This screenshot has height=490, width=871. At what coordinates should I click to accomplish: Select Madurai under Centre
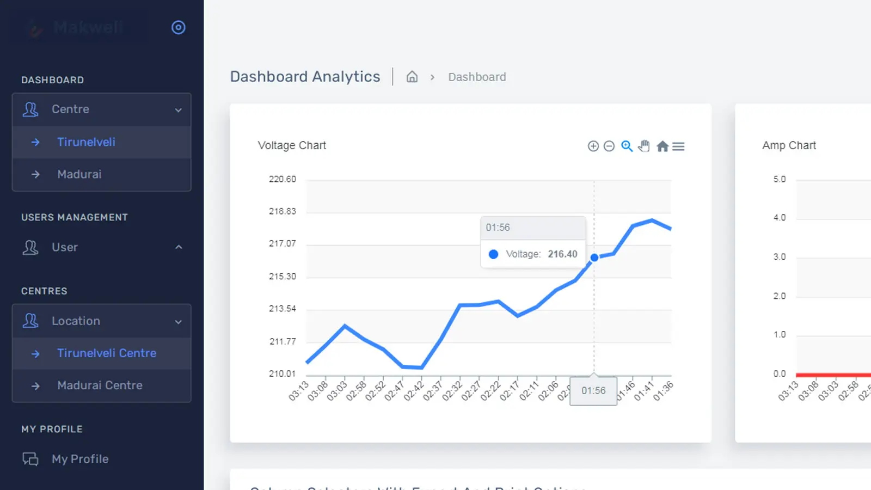coord(79,174)
